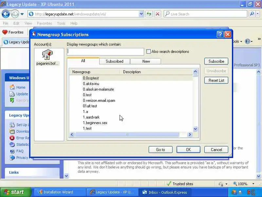262x197 pixels.
Task: Click the Display newsgroups which contain field
Action: (x=105, y=52)
